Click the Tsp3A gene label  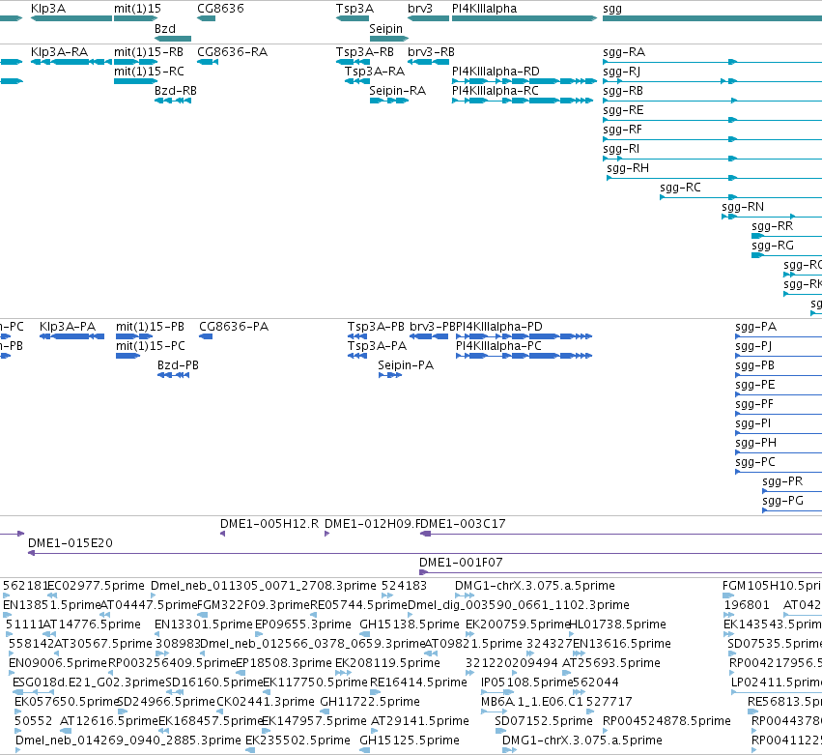[354, 9]
